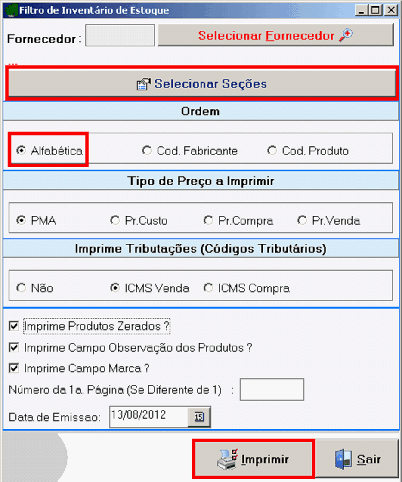The image size is (402, 482).
Task: Toggle Imprime Campo Observação dos Produtos checkbox
Action: [15, 347]
